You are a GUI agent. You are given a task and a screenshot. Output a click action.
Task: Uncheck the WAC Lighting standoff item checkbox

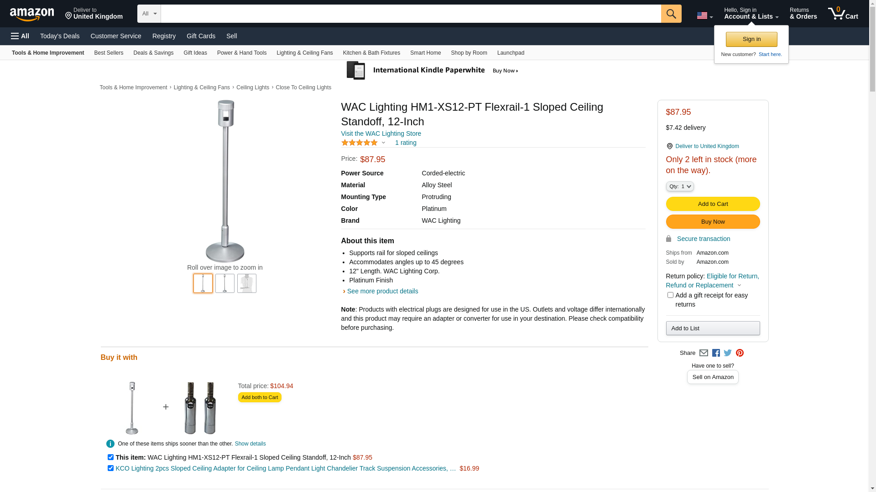click(x=110, y=457)
